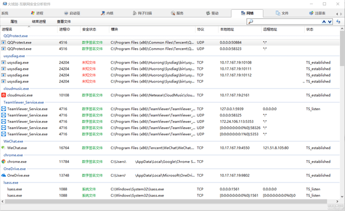Viewport: 345px width, 211px height.
Task: Open the 文件 tab
Action: click(x=282, y=13)
